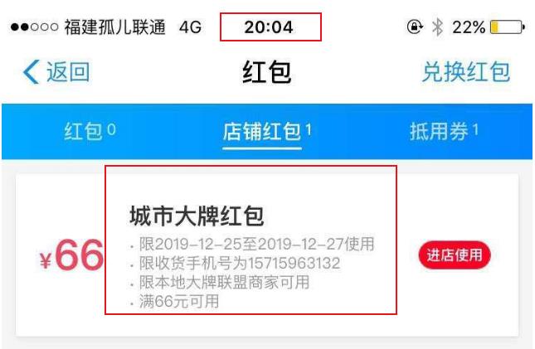The height and width of the screenshot is (349, 535).
Task: Tap the signal strength dots
Action: click(x=35, y=27)
